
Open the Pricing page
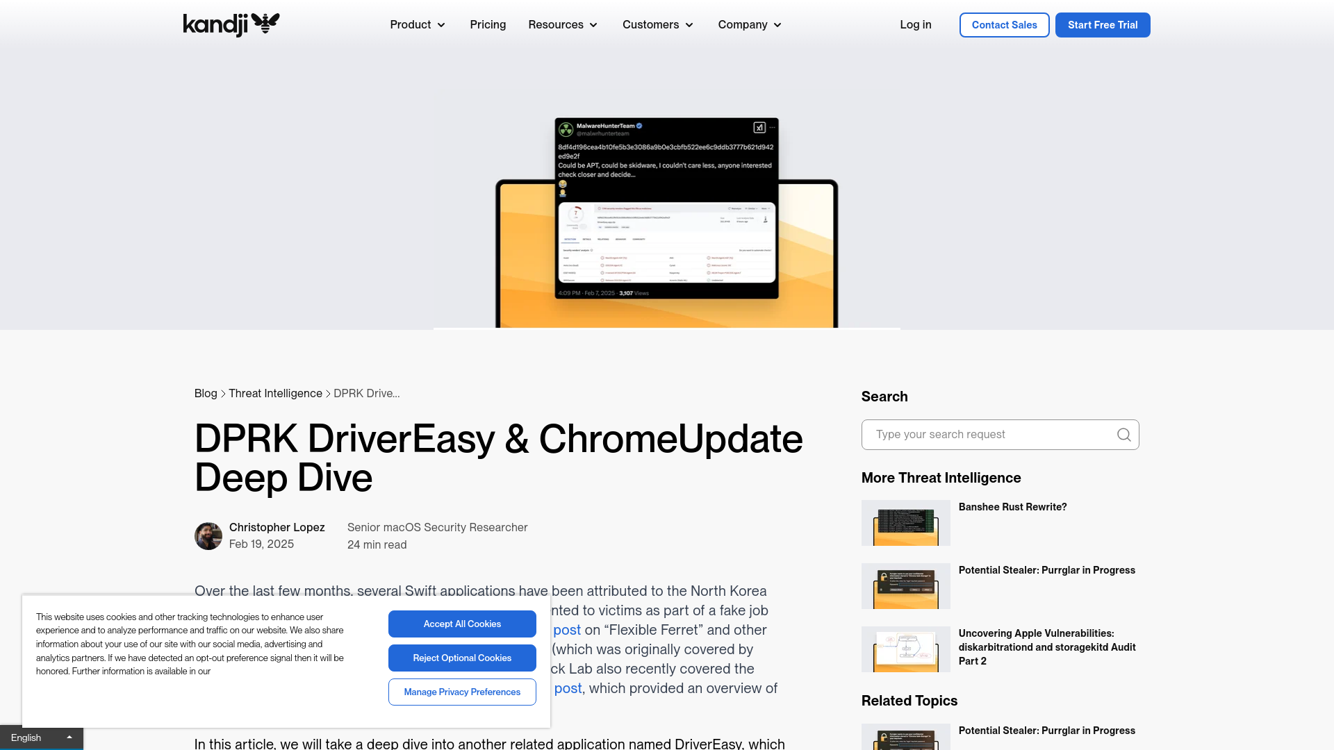coord(488,25)
